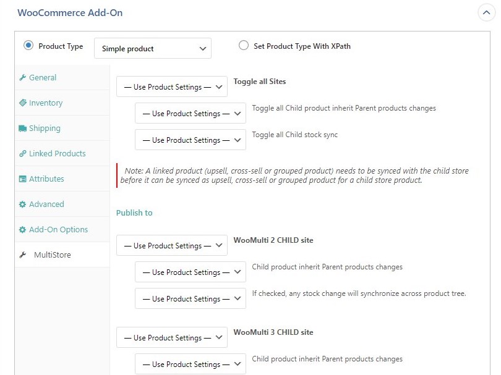The height and width of the screenshot is (375, 501).
Task: Click the WooMulti 2 CHILD site label
Action: click(x=273, y=240)
